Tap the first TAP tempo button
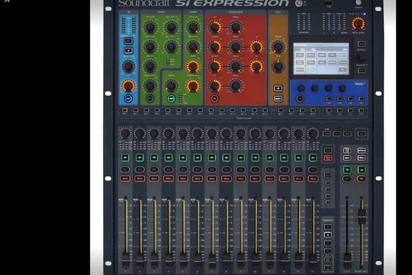Screen dimensions: 412x275 coord(328,99)
